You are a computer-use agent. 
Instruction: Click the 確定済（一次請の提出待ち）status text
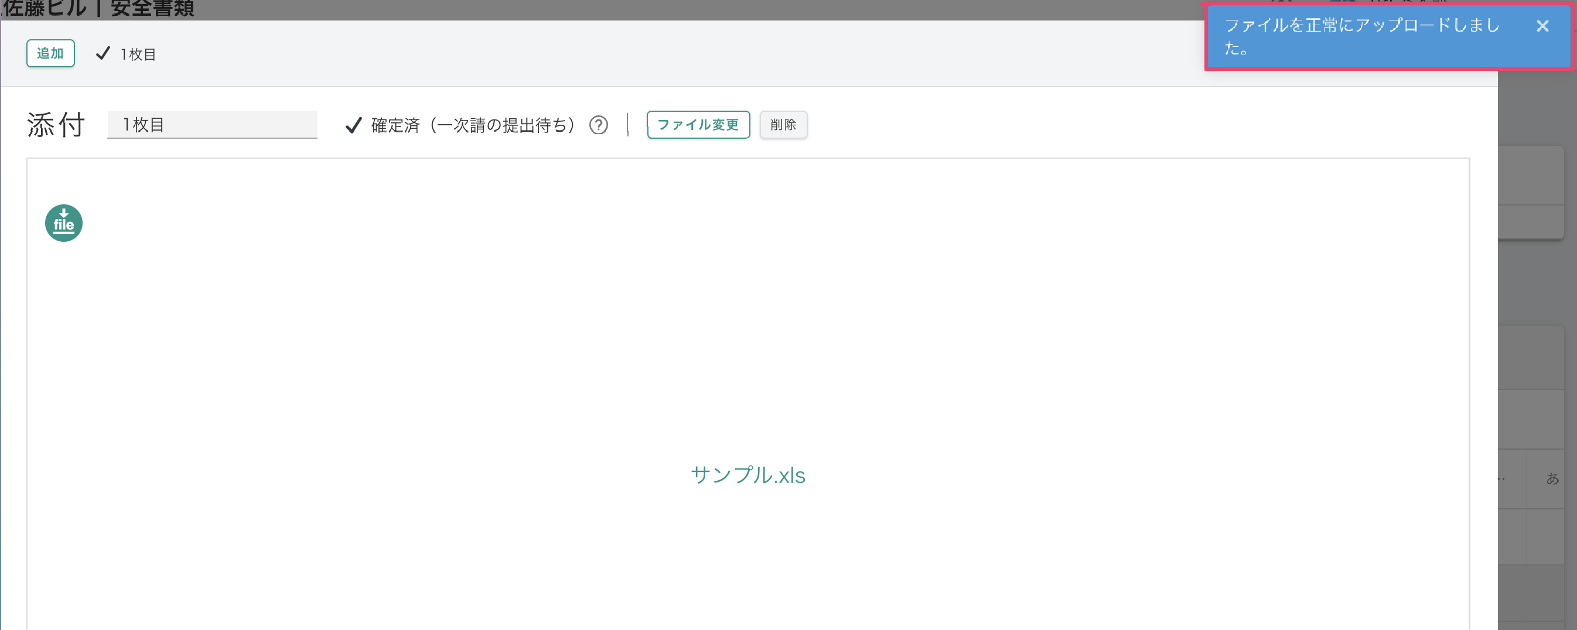pyautogui.click(x=473, y=125)
